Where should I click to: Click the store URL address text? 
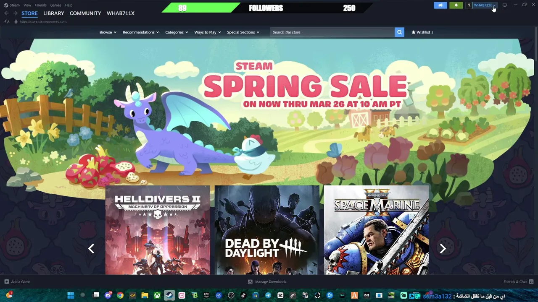(x=43, y=21)
